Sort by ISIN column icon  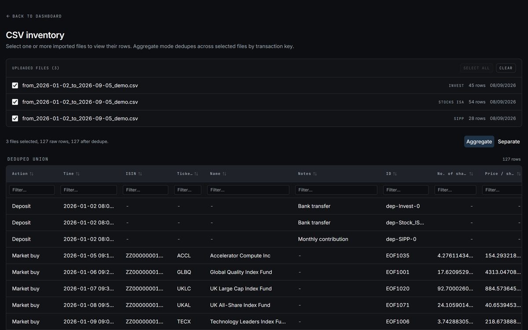(140, 174)
